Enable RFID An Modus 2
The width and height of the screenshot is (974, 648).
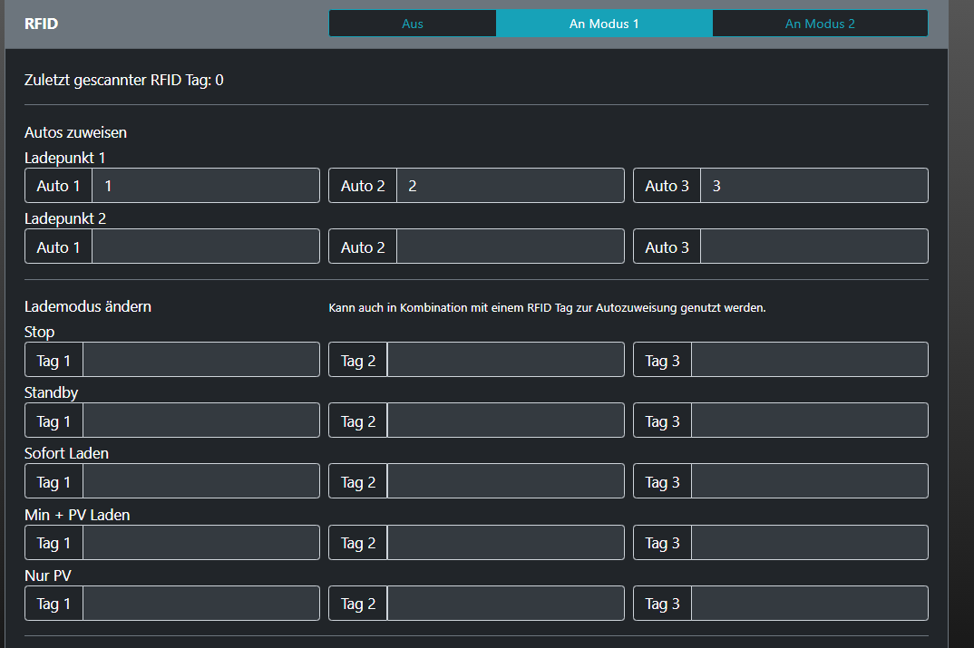coord(820,24)
